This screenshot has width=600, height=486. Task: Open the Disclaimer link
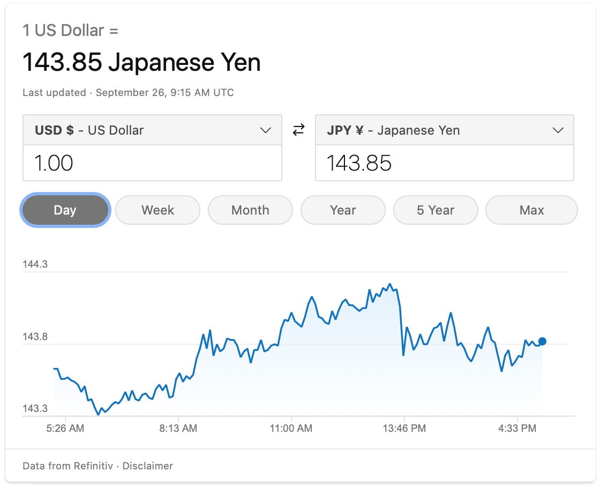pos(148,466)
